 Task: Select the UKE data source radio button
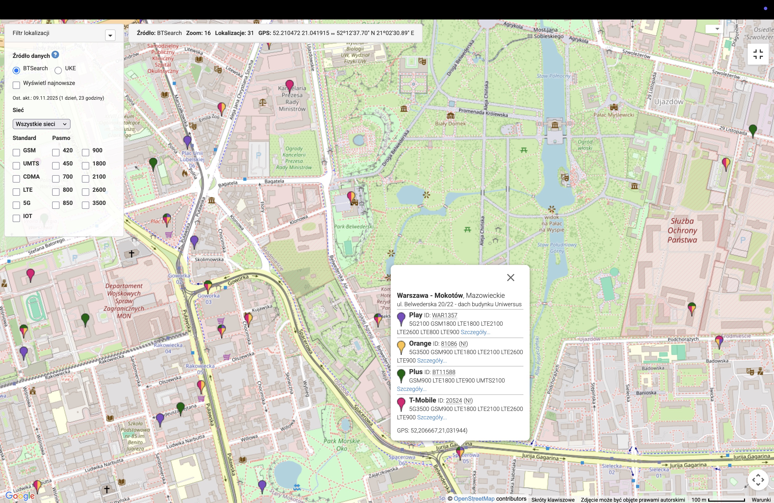coord(58,70)
